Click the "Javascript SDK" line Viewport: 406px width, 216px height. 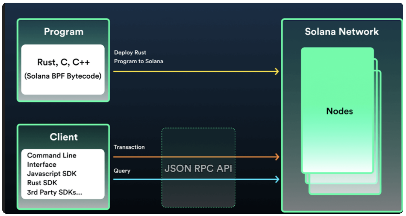pyautogui.click(x=51, y=174)
